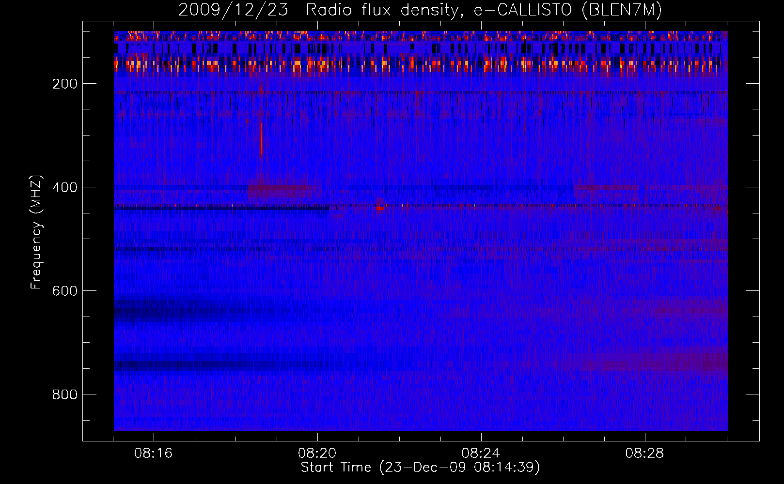The image size is (784, 484).
Task: Click the 600 frequency tick label
Action: tap(65, 291)
